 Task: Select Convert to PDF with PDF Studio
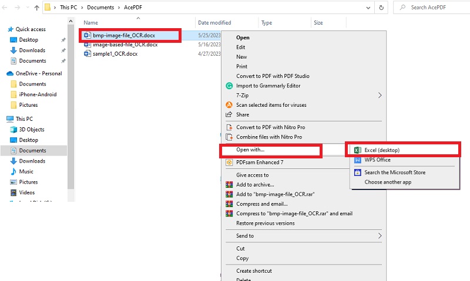click(x=273, y=76)
